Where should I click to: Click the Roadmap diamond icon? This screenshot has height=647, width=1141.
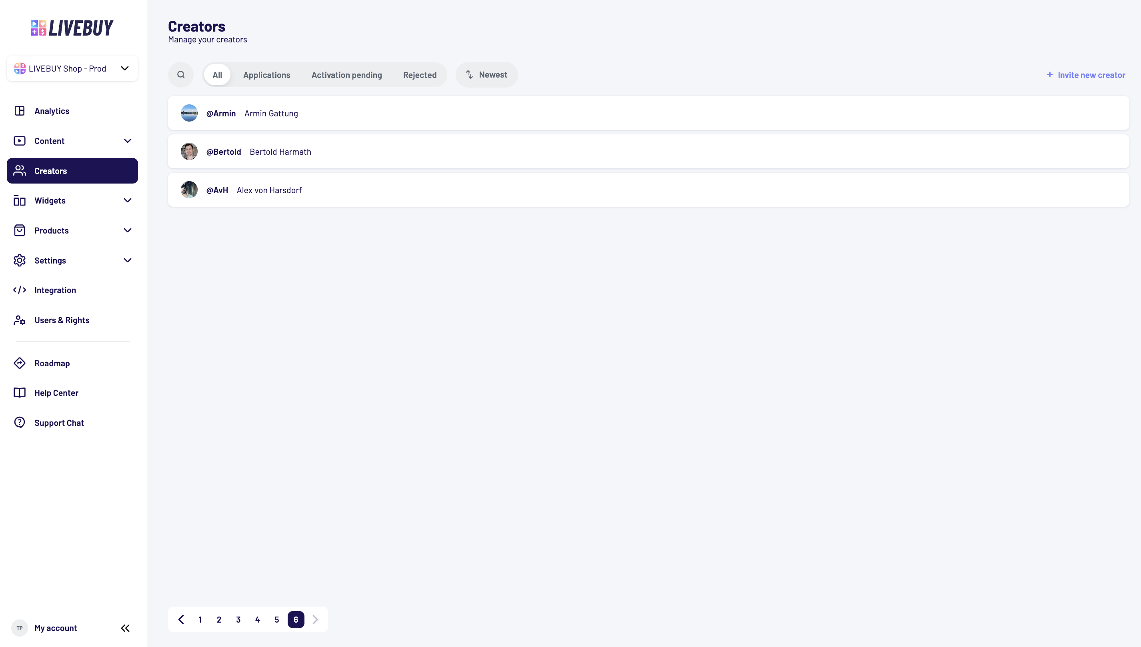click(x=20, y=363)
